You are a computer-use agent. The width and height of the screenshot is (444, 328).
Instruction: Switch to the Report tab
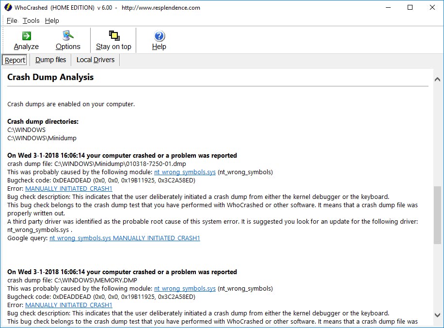(x=15, y=60)
